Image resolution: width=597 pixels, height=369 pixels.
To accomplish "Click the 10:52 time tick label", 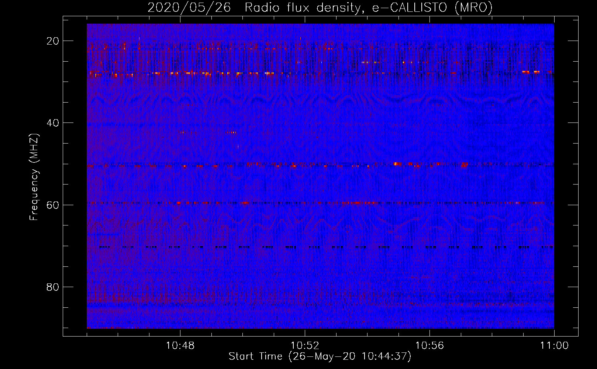I will [x=305, y=346].
